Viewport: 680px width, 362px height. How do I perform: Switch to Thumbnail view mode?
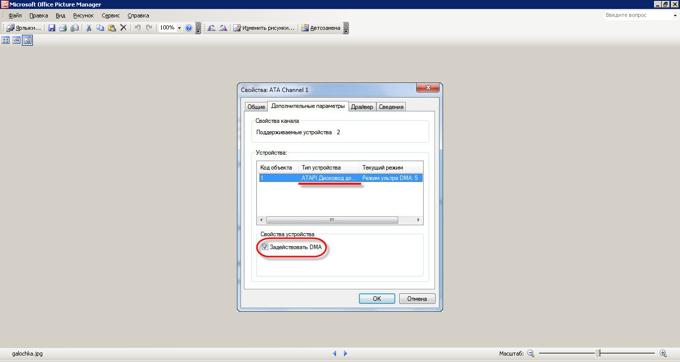coord(6,40)
